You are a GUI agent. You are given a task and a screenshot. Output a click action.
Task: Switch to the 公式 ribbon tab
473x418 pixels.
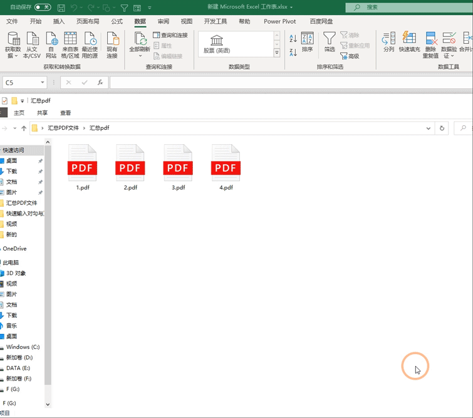[x=117, y=21]
